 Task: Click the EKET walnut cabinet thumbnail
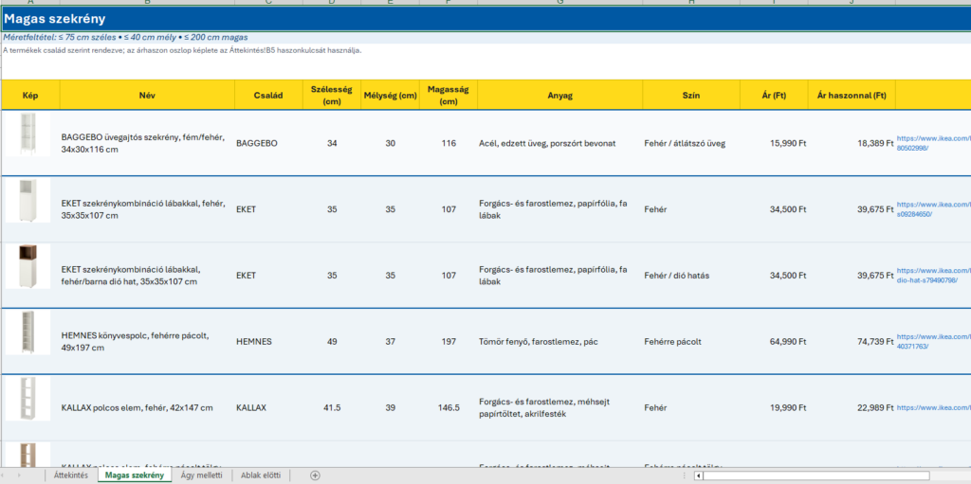(x=27, y=267)
